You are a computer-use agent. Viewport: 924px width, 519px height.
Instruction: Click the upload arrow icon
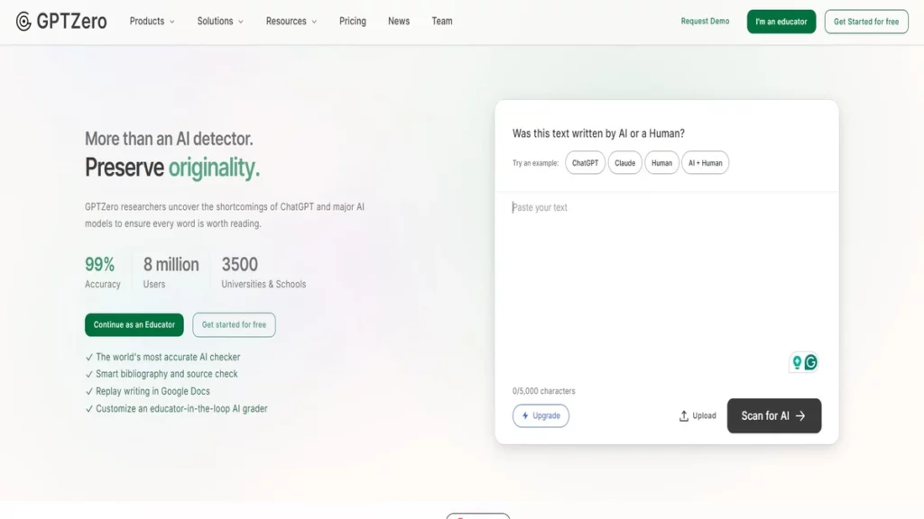coord(683,415)
